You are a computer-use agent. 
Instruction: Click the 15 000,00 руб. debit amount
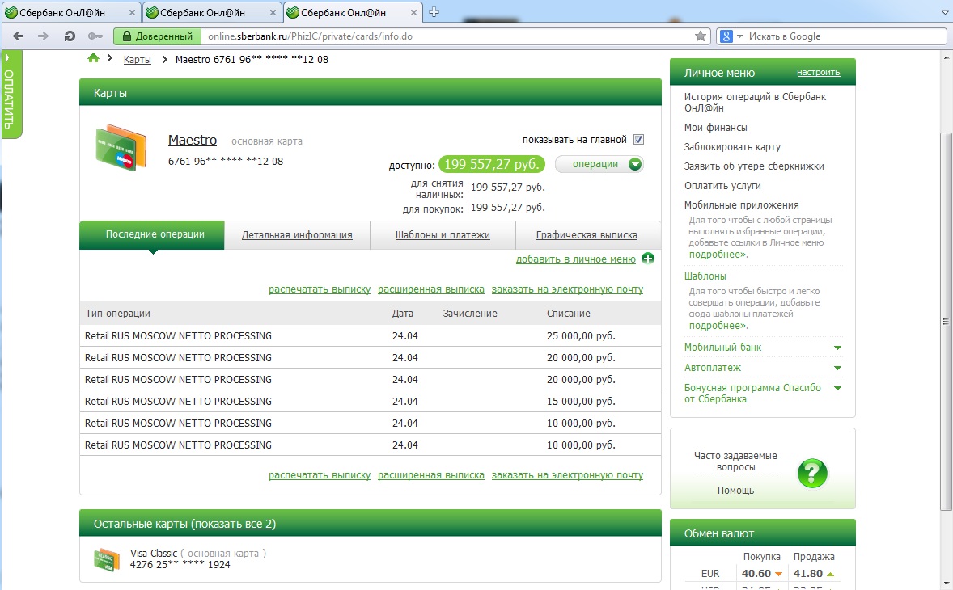[581, 401]
